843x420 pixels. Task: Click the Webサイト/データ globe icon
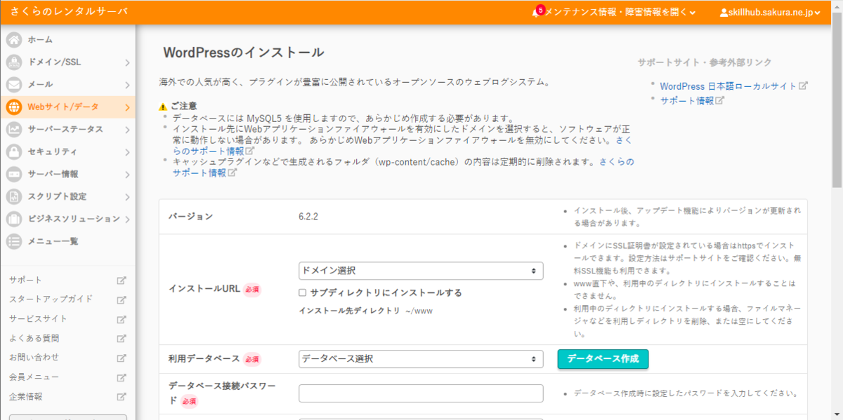tap(14, 107)
